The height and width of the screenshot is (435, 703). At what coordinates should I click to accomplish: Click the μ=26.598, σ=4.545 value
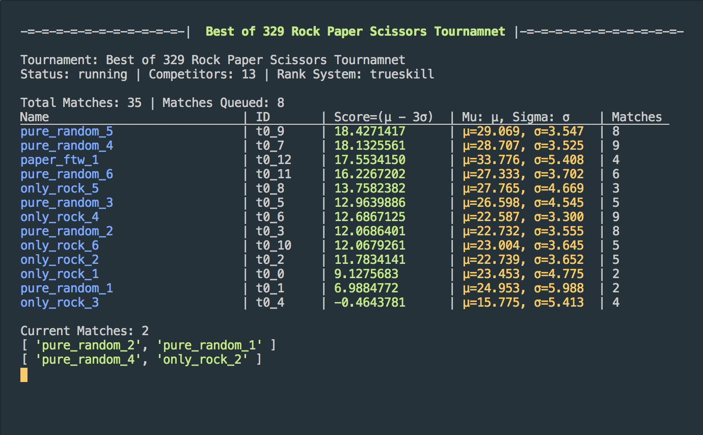pyautogui.click(x=523, y=203)
